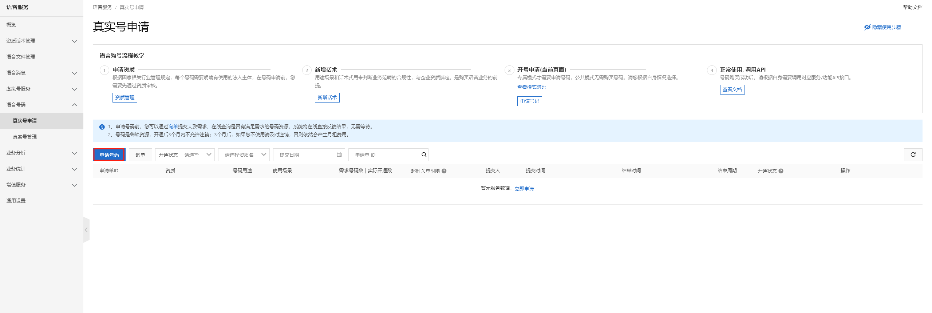The height and width of the screenshot is (313, 932).
Task: Open 真实号管理 in the sidebar
Action: pyautogui.click(x=25, y=137)
